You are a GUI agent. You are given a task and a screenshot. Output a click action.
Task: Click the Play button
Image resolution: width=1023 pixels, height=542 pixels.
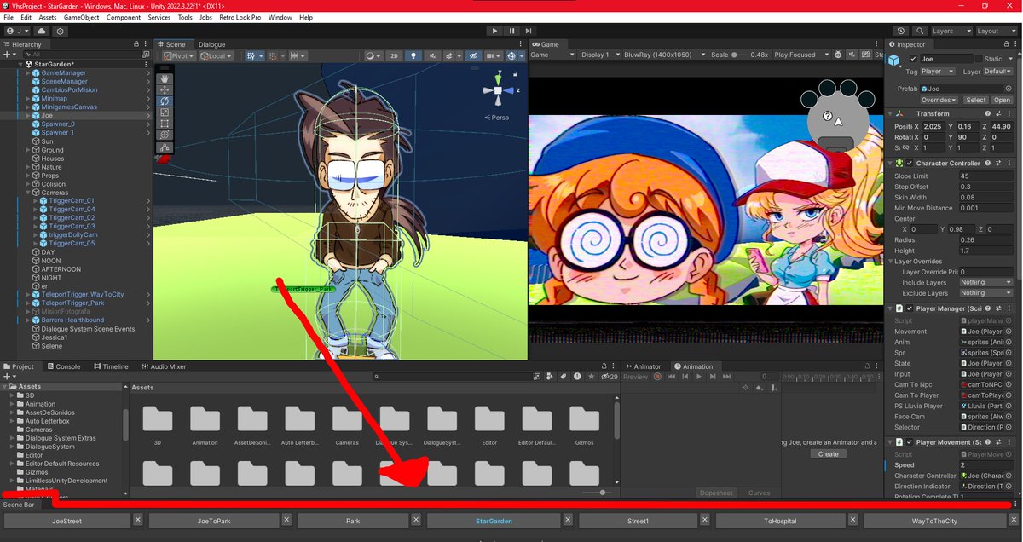pyautogui.click(x=494, y=31)
